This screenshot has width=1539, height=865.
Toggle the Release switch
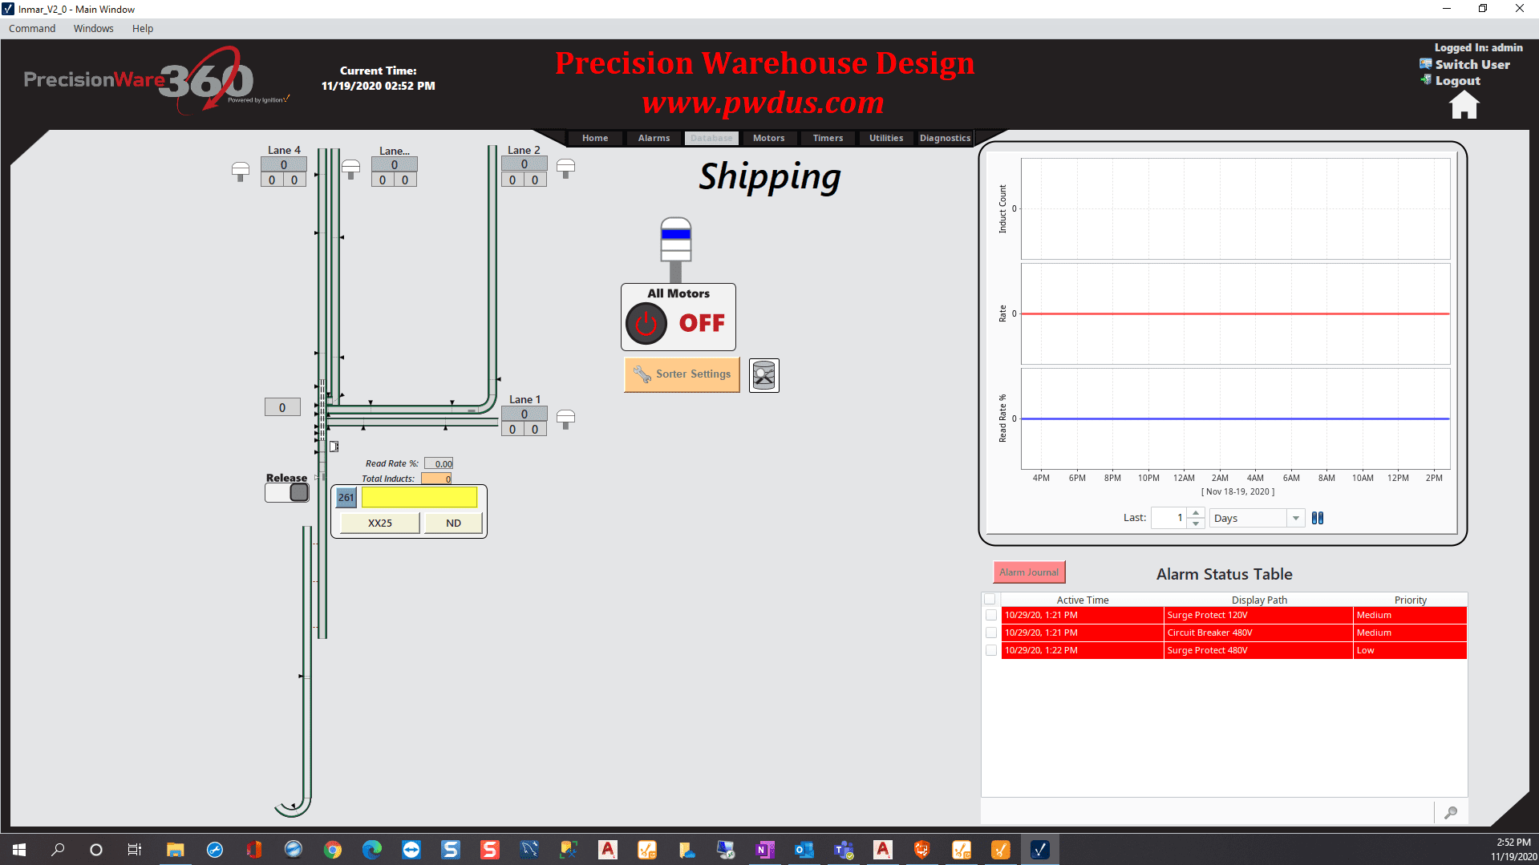coord(287,492)
